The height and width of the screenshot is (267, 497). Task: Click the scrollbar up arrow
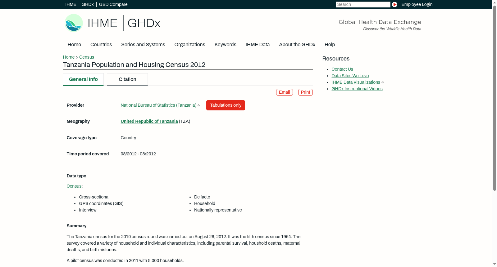pyautogui.click(x=495, y=2)
